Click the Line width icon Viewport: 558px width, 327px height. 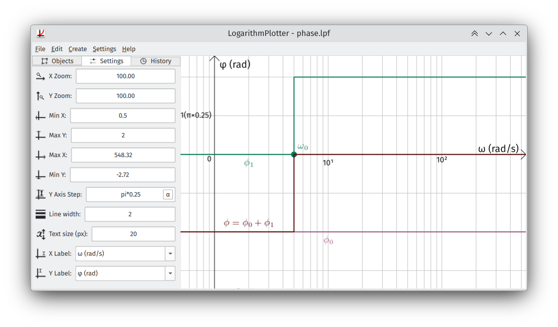click(x=40, y=214)
